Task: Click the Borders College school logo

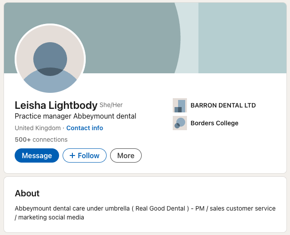Action: 180,123
